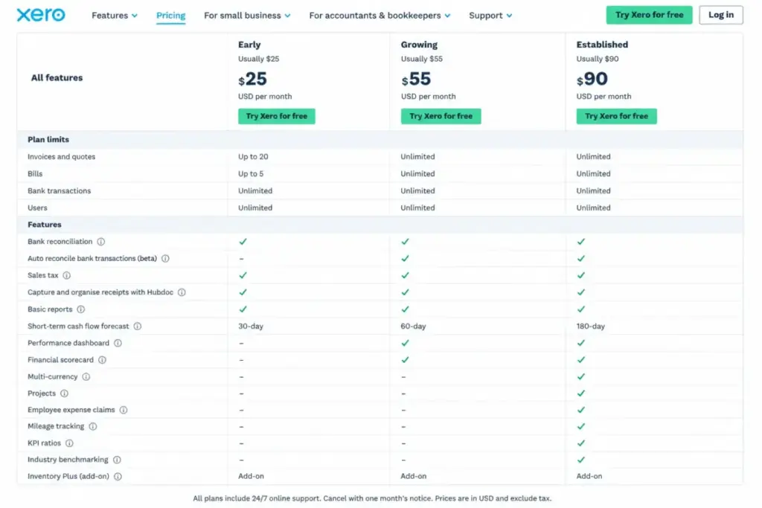Image resolution: width=762 pixels, height=508 pixels.
Task: Select the Early plan heading
Action: [x=249, y=45]
